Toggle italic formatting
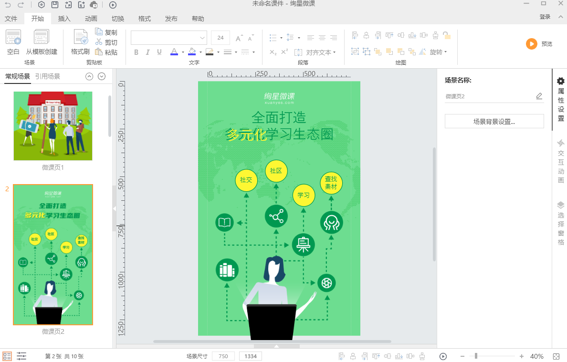The height and width of the screenshot is (362, 567). pyautogui.click(x=148, y=52)
